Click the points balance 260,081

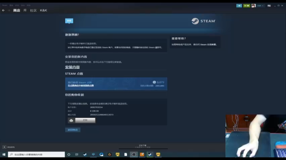coord(160,86)
